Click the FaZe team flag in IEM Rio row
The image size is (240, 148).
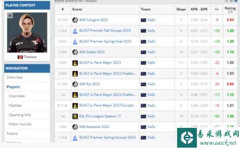(x=143, y=84)
